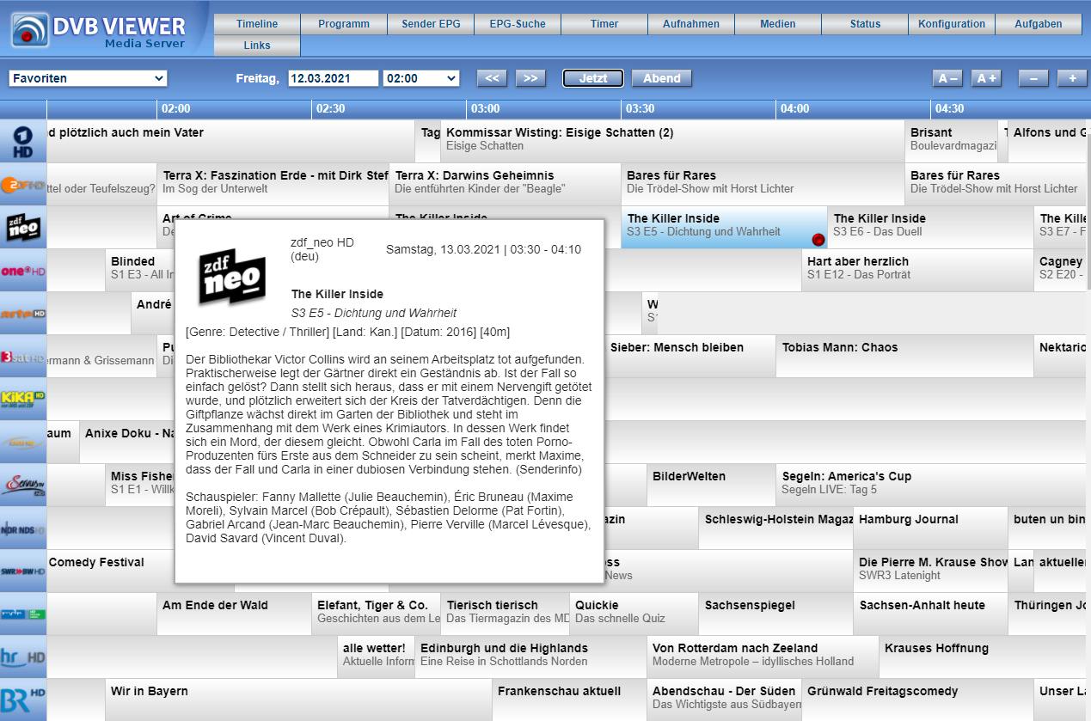This screenshot has width=1091, height=721.
Task: Click the Abend button
Action: [x=662, y=78]
